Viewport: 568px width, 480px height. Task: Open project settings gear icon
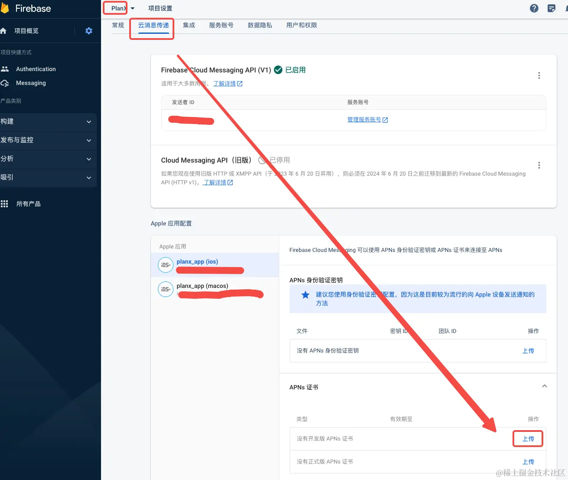(89, 31)
